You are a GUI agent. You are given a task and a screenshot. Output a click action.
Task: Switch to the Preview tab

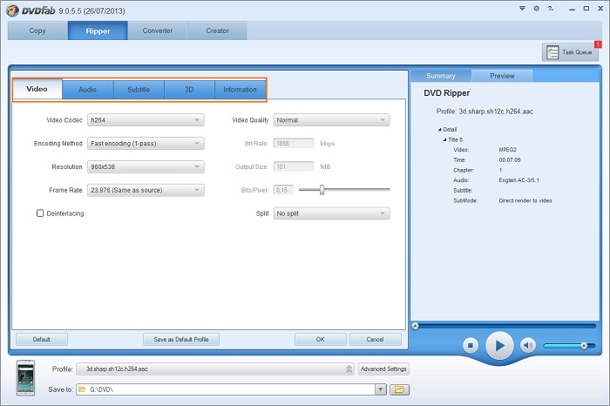click(502, 76)
